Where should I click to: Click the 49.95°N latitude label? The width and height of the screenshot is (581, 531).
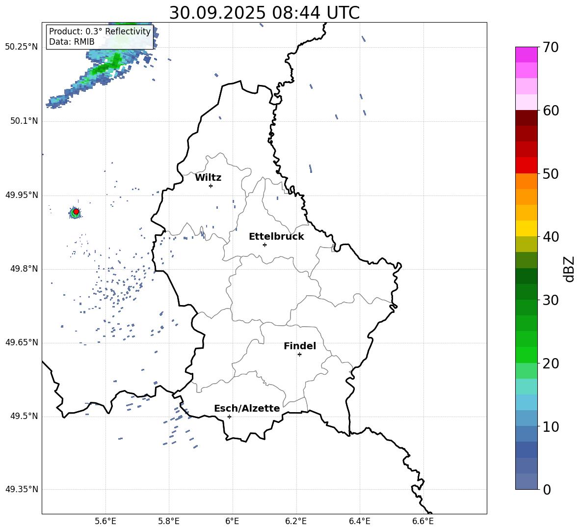[21, 195]
